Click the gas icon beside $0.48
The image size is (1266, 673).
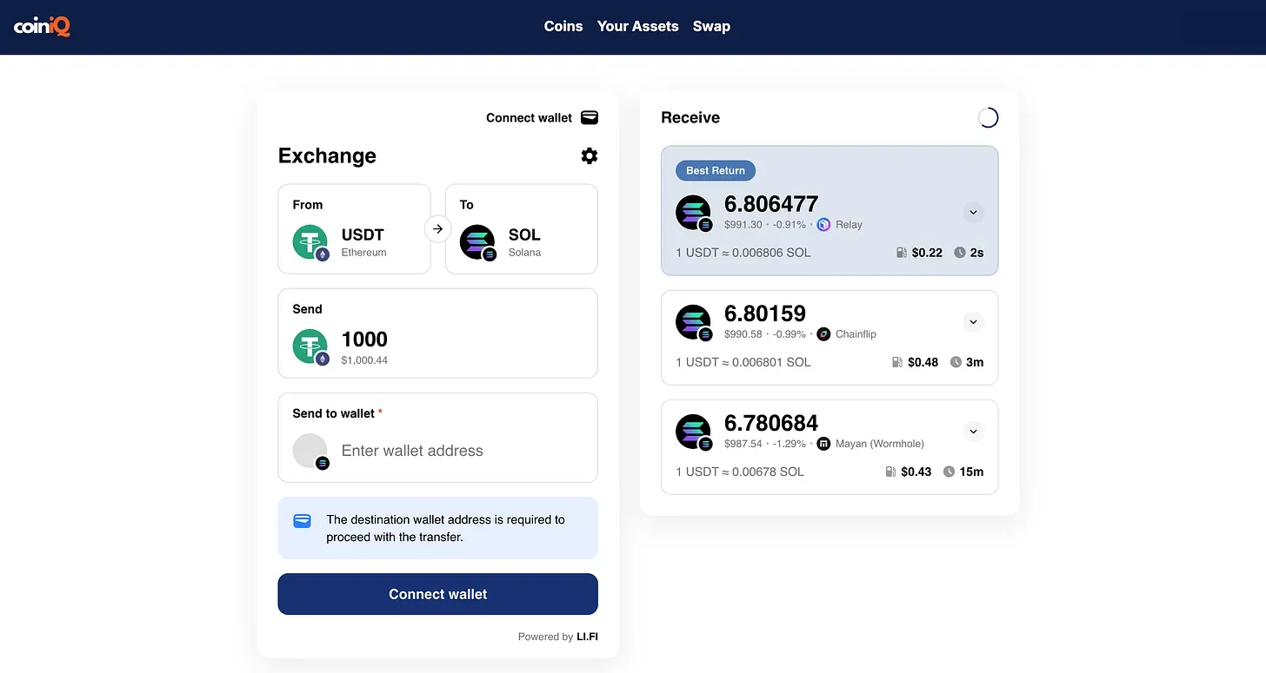[x=897, y=362]
